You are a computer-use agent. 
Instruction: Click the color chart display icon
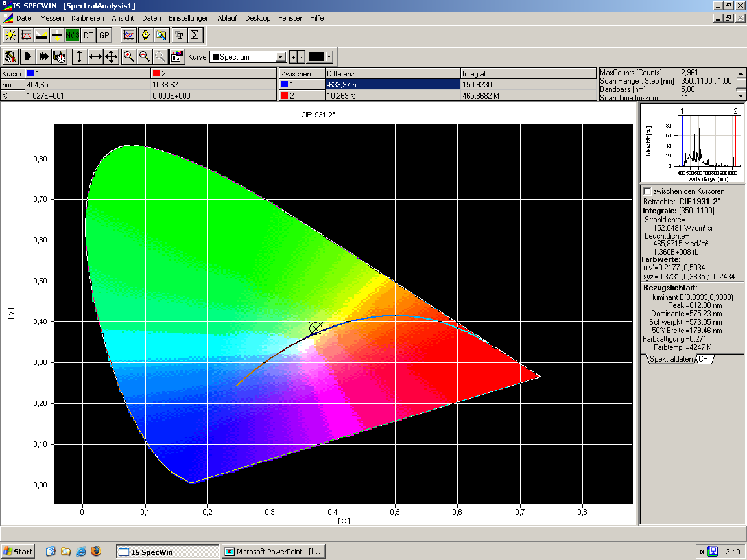pyautogui.click(x=177, y=56)
